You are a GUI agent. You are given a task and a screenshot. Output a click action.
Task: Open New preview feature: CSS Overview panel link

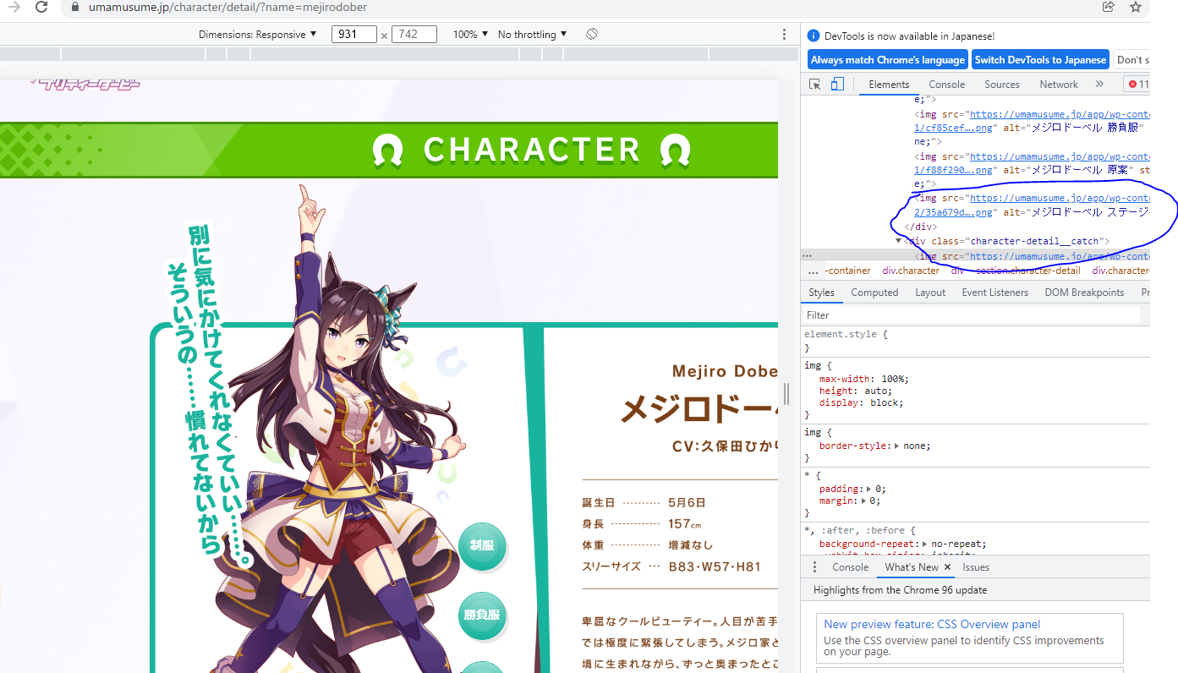(x=933, y=625)
